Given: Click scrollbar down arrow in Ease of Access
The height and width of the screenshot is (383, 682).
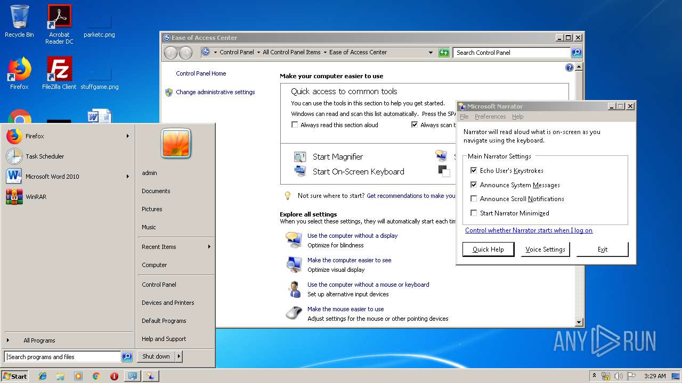Looking at the screenshot, I should click(579, 322).
